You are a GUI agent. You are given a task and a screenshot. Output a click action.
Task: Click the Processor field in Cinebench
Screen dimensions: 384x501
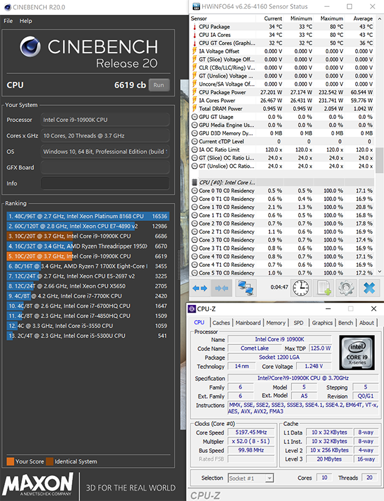click(x=105, y=120)
